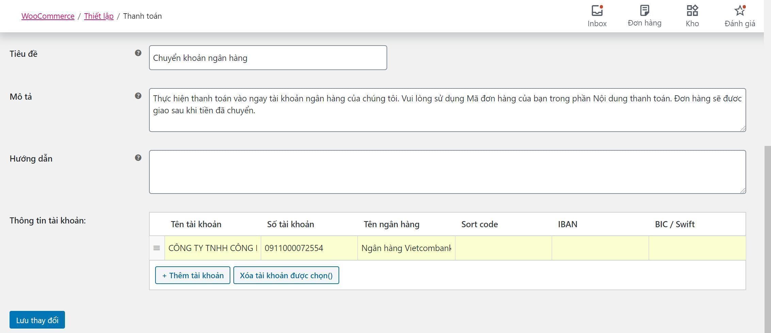This screenshot has height=333, width=771.
Task: Click help icon next to Mô tả
Action: pyautogui.click(x=138, y=96)
